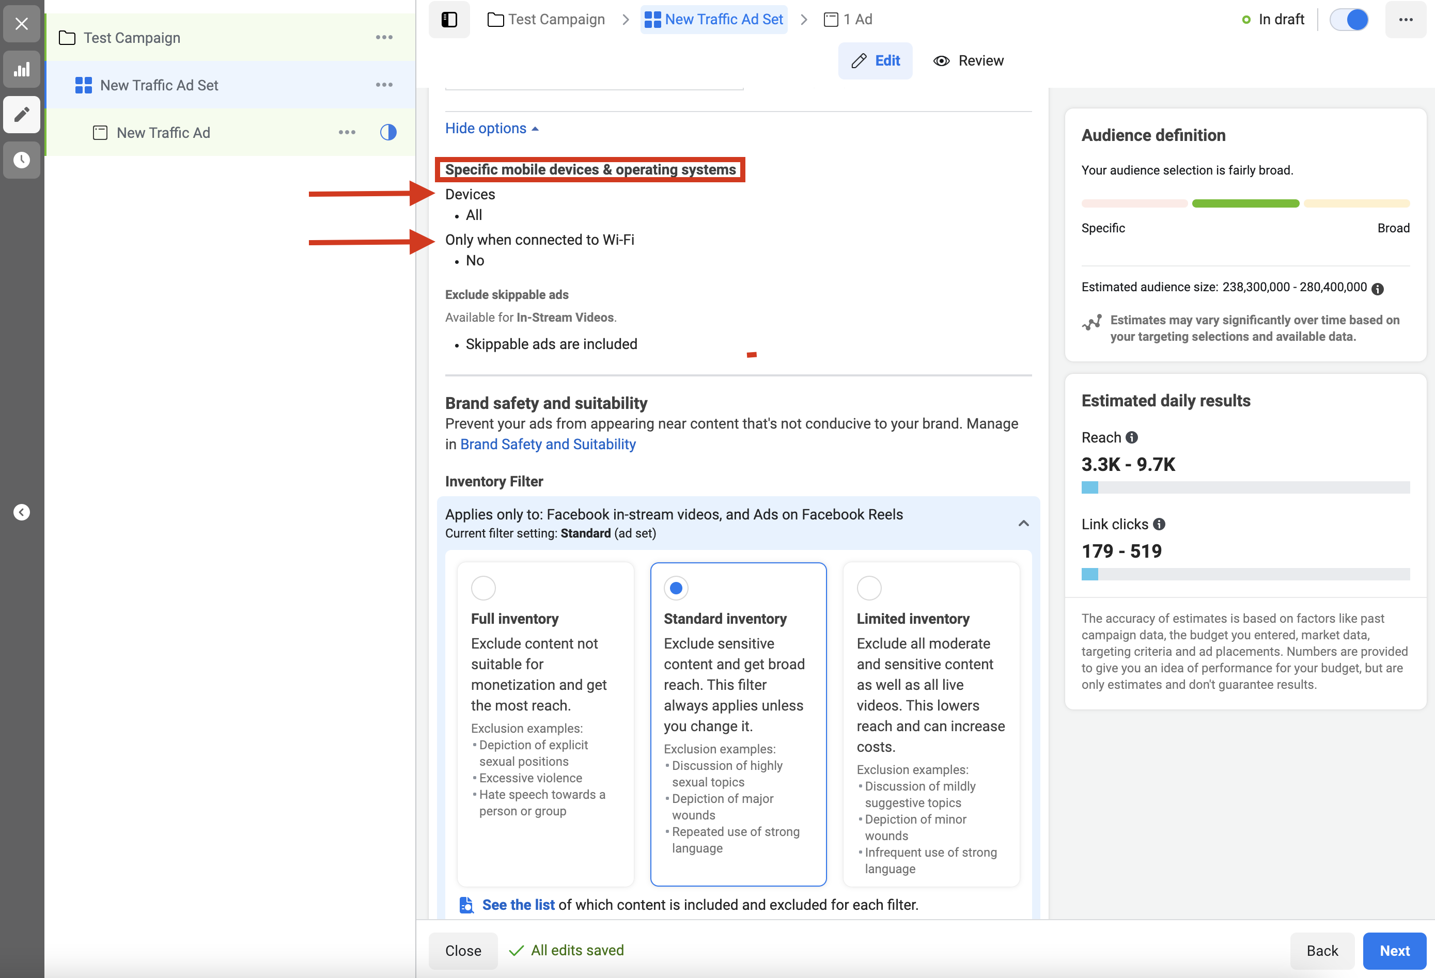Collapse the Inventory Filter panel chevron
Viewport: 1435px width, 978px height.
[1023, 523]
